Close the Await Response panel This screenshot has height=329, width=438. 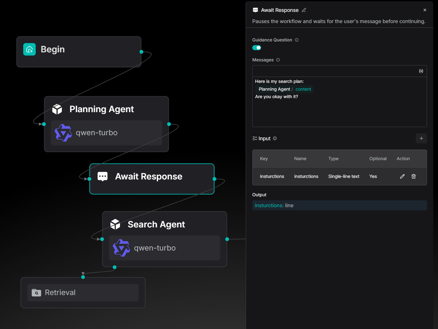(x=425, y=10)
